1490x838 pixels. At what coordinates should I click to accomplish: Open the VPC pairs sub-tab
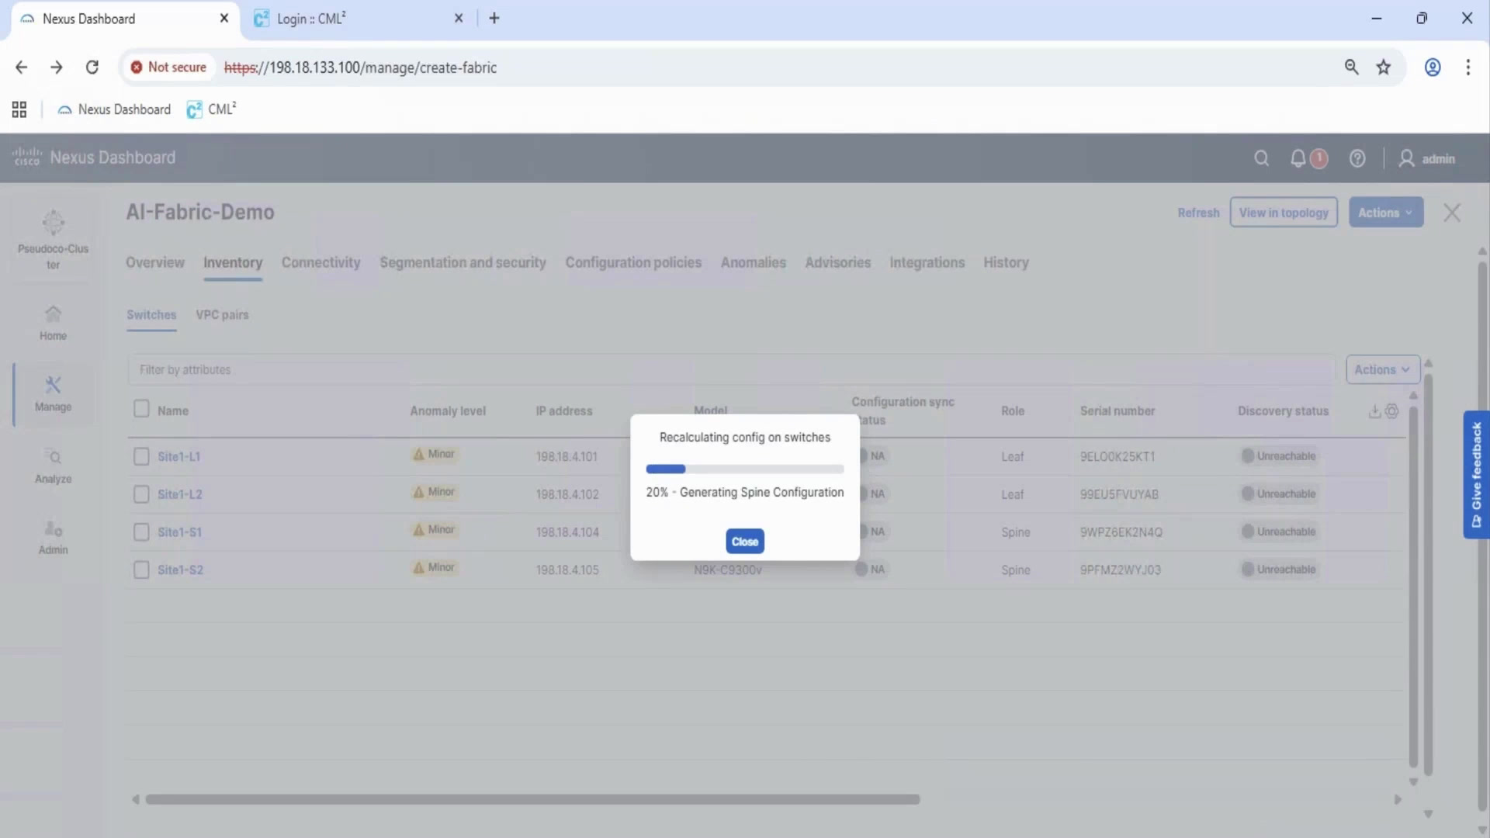coord(222,315)
